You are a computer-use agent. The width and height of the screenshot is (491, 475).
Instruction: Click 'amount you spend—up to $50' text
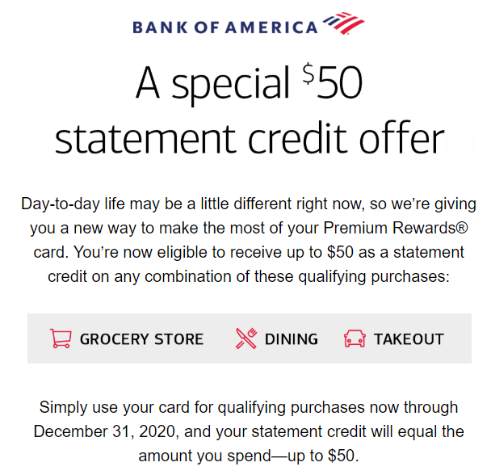pos(249,456)
